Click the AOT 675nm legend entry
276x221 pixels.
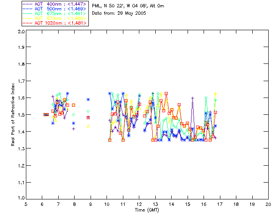point(55,13)
